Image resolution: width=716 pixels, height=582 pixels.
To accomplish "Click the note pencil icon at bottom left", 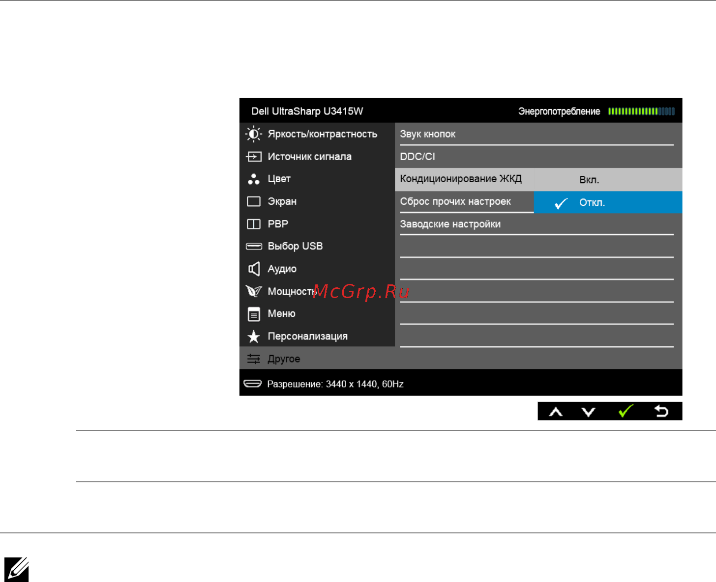I will [x=17, y=570].
